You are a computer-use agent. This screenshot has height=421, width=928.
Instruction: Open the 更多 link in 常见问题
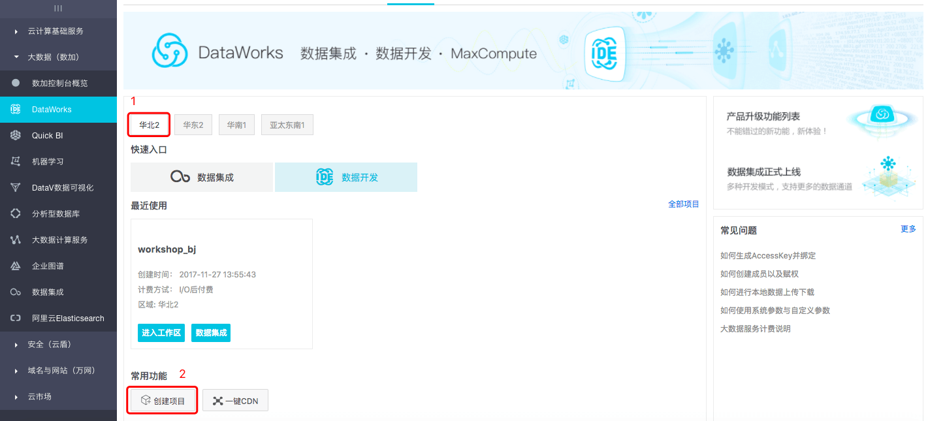908,229
